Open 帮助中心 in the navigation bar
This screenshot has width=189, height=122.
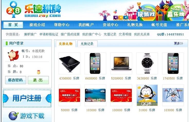coord(62,25)
